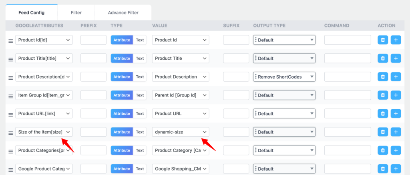This screenshot has width=410, height=175.
Task: Delete the Product URL row
Action: click(x=383, y=114)
